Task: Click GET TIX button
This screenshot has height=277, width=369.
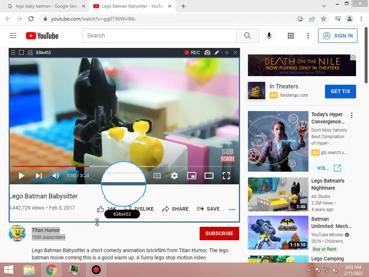Action: (x=340, y=91)
